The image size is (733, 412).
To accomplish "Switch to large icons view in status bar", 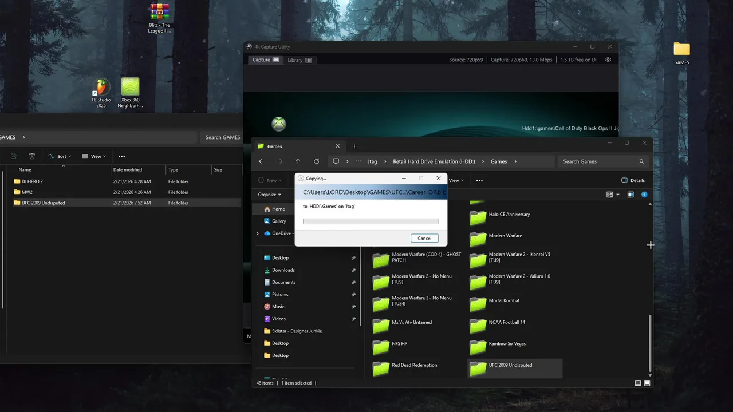I will click(647, 383).
